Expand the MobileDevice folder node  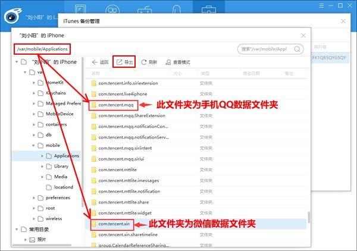(34, 114)
